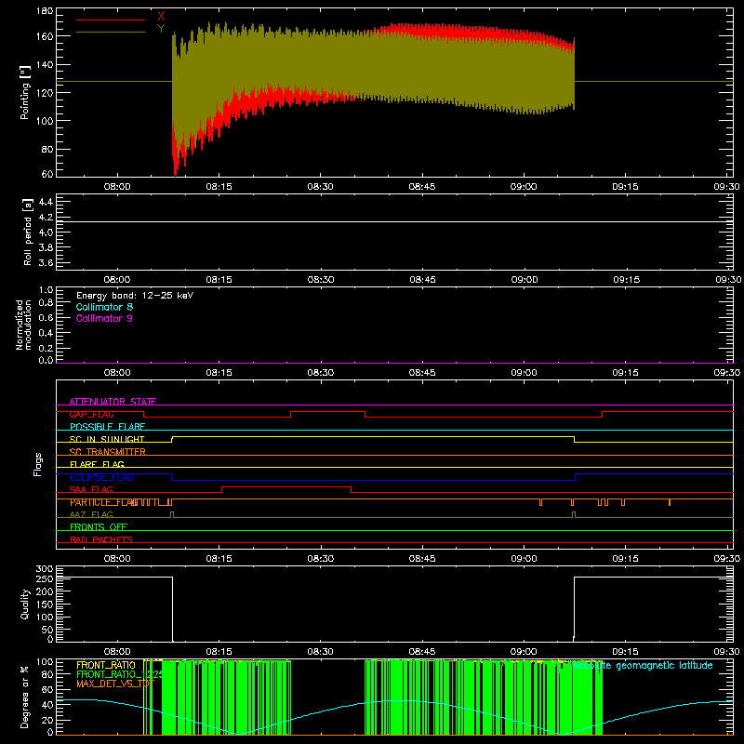This screenshot has width=744, height=744.
Task: Click the magenta Collimator 9 label
Action: point(104,318)
